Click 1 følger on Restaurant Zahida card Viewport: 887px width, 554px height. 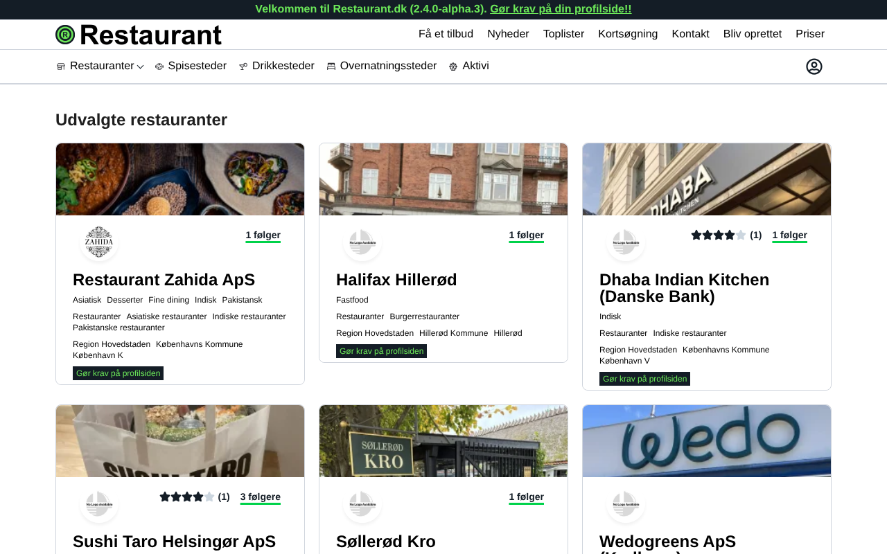pyautogui.click(x=263, y=235)
